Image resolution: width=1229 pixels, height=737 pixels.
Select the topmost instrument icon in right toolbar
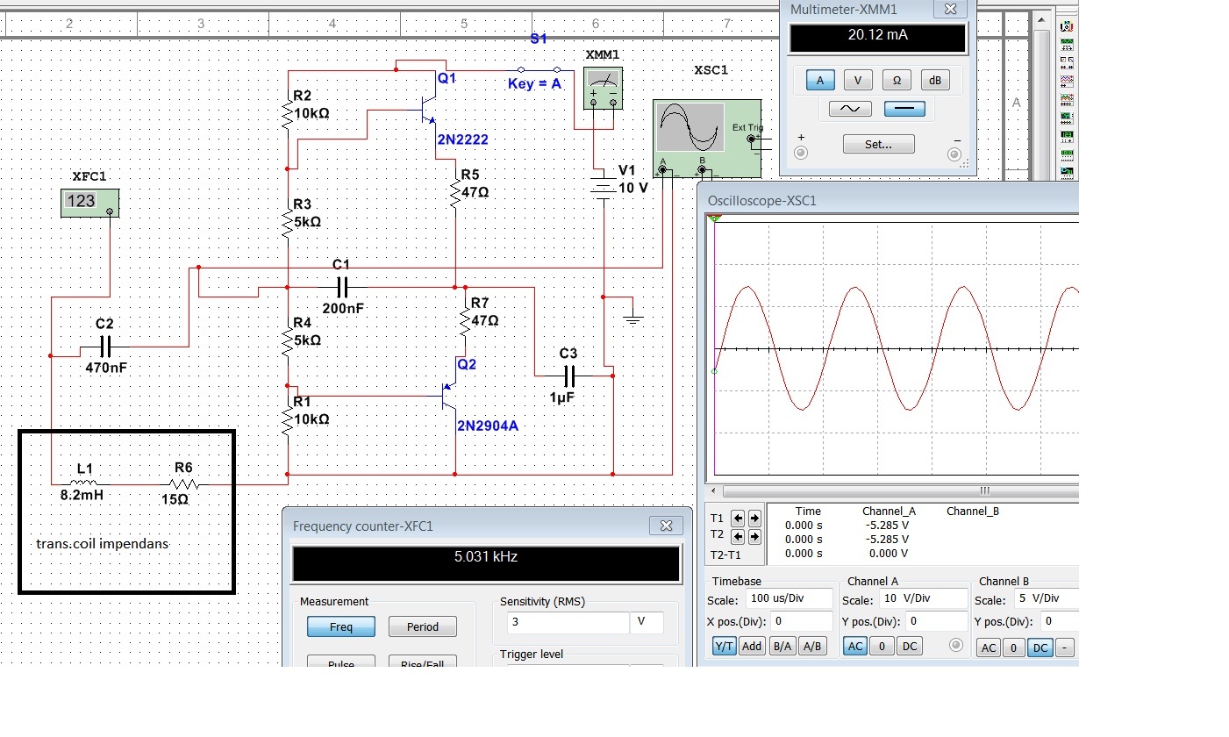(1067, 27)
